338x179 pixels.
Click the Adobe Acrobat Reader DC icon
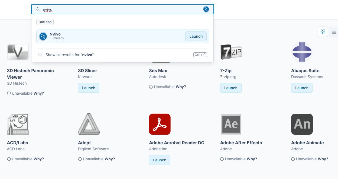tap(160, 124)
